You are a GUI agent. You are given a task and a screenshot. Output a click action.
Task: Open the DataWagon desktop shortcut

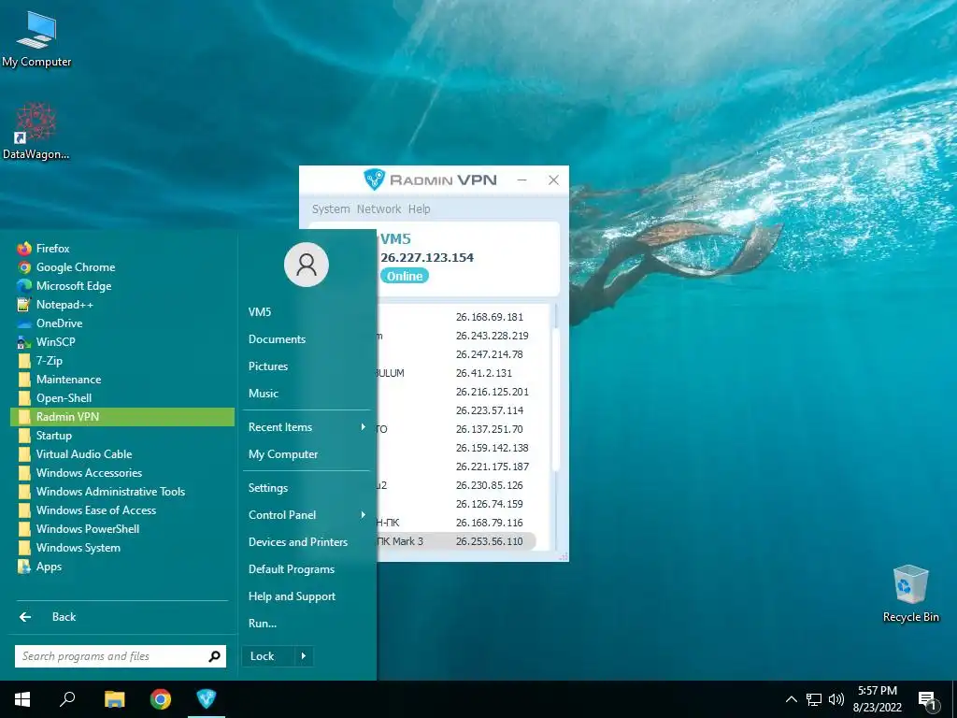coord(36,132)
